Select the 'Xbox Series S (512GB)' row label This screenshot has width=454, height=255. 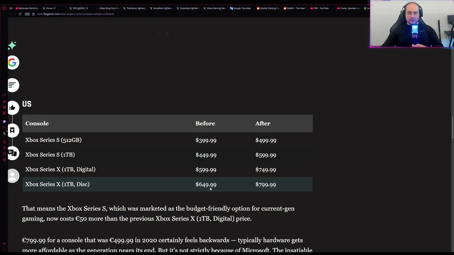coord(53,140)
